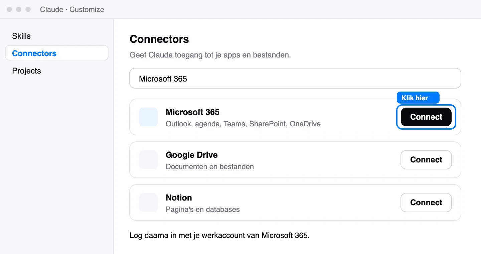Click the Connectors page heading

click(x=159, y=39)
